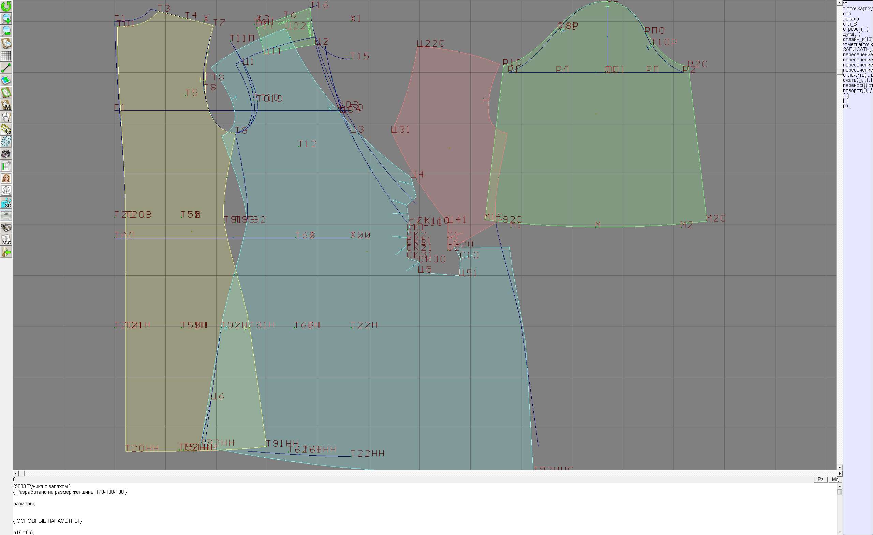Viewport: 873px width, 535px height.
Task: Click the Рз button
Action: tap(820, 479)
